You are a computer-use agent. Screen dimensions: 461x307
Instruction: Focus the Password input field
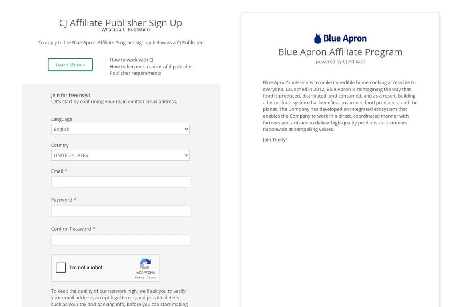[120, 211]
